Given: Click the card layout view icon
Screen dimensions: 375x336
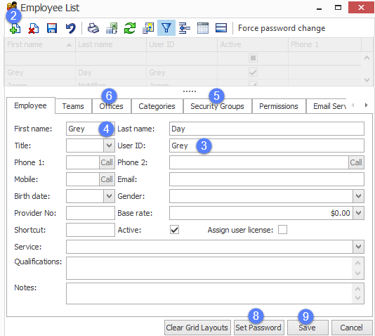Looking at the screenshot, I should (221, 28).
